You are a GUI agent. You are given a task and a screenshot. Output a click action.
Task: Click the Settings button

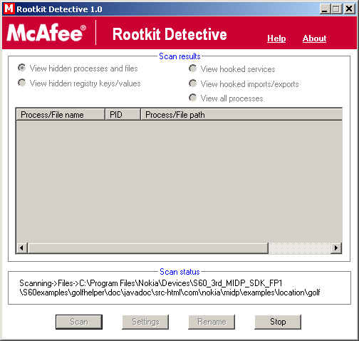pos(145,322)
